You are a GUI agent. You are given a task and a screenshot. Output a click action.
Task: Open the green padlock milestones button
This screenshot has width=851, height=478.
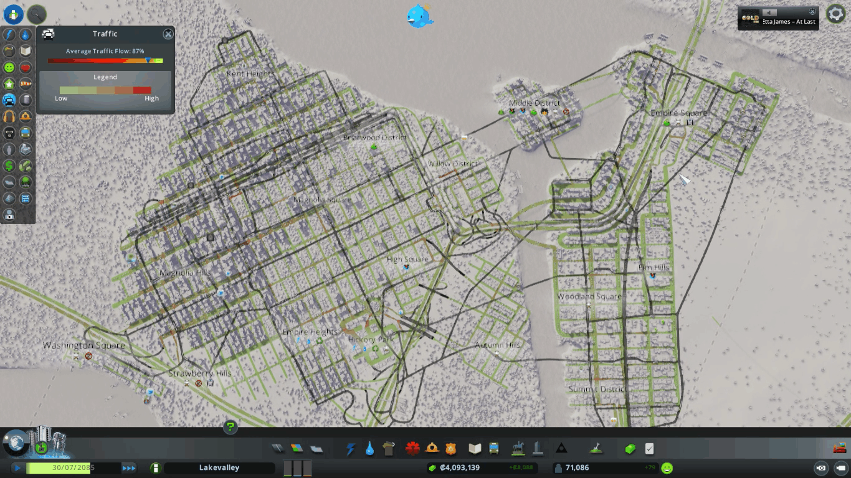(x=42, y=447)
